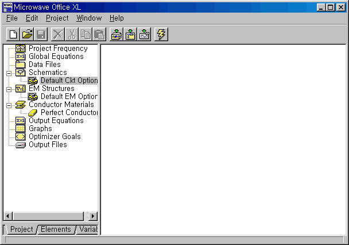Open the Project menu

pyautogui.click(x=57, y=18)
